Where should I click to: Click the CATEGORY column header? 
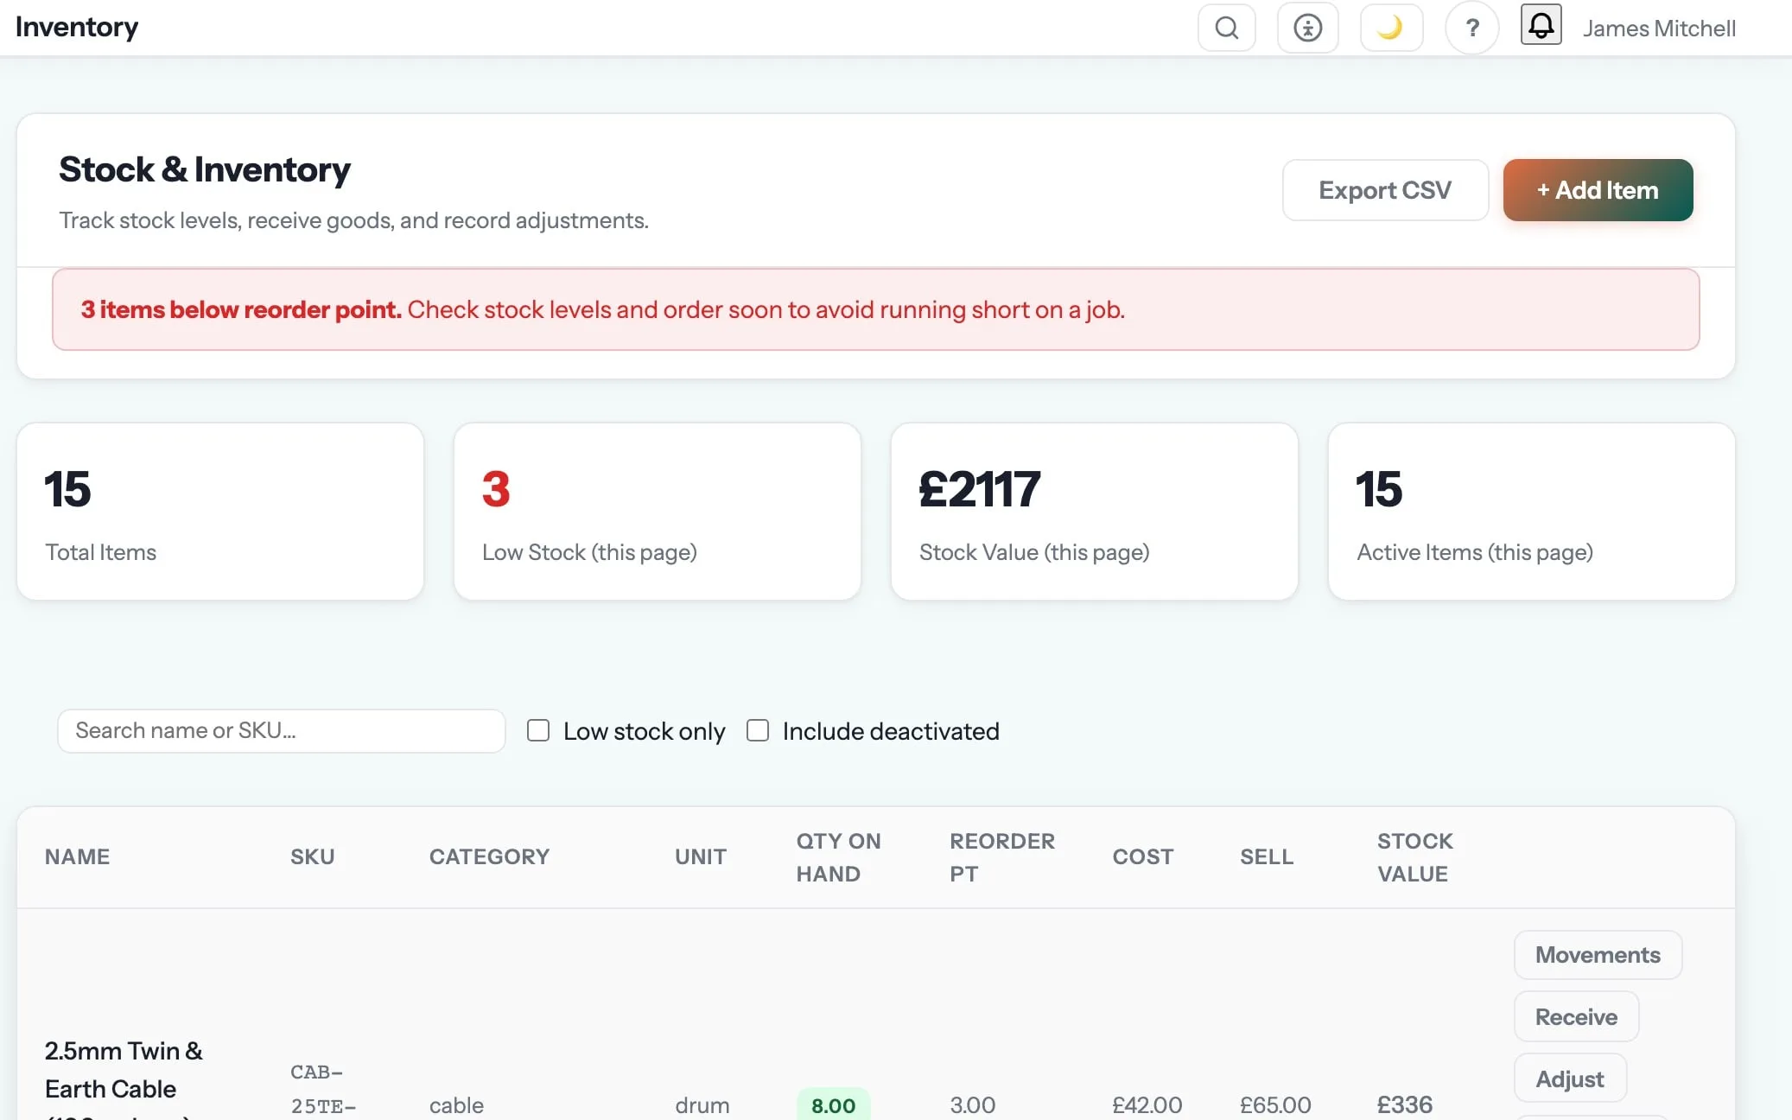[x=489, y=856]
